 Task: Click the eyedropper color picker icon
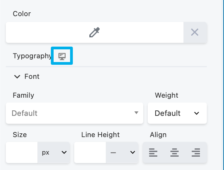click(94, 33)
